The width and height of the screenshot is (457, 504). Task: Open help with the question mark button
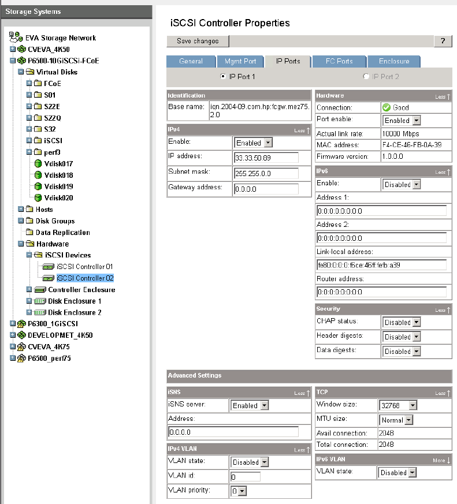pyautogui.click(x=443, y=41)
